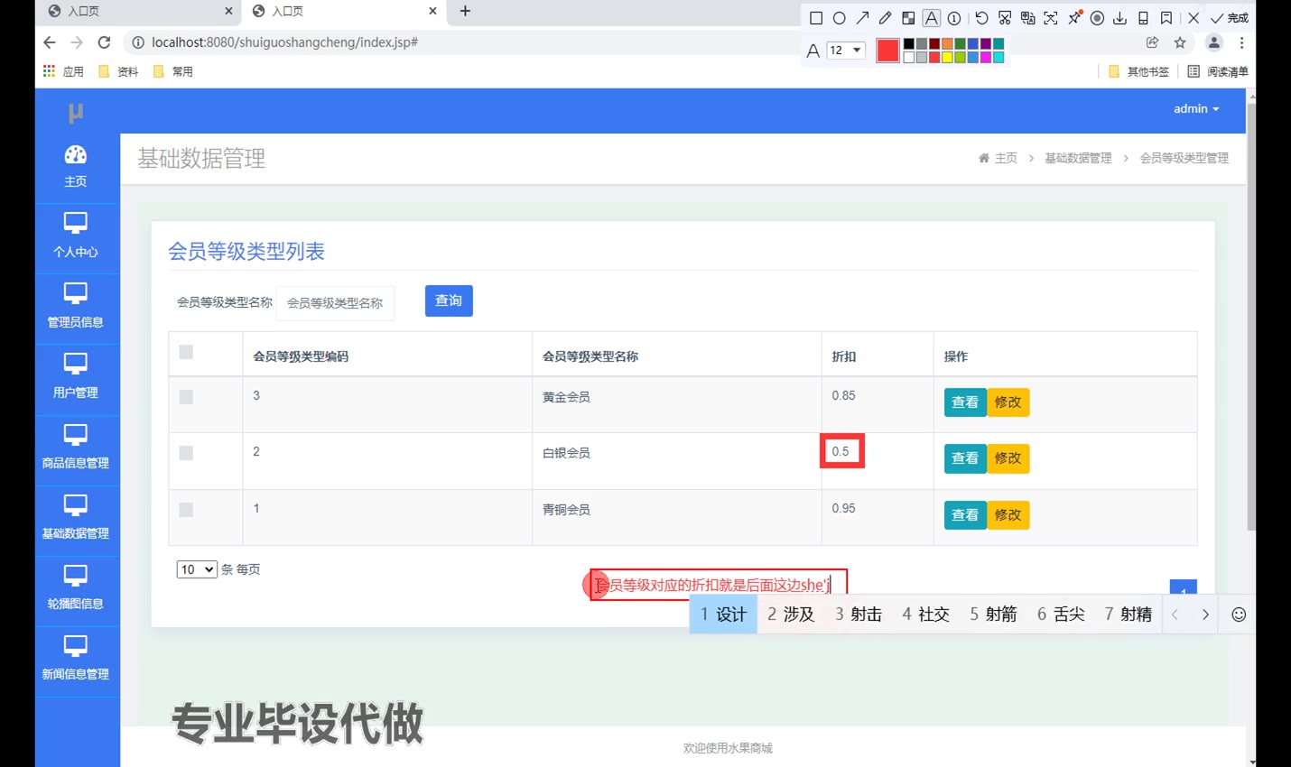The height and width of the screenshot is (767, 1291).
Task: Tick the checkbox for 黄金会员 row
Action: [186, 397]
